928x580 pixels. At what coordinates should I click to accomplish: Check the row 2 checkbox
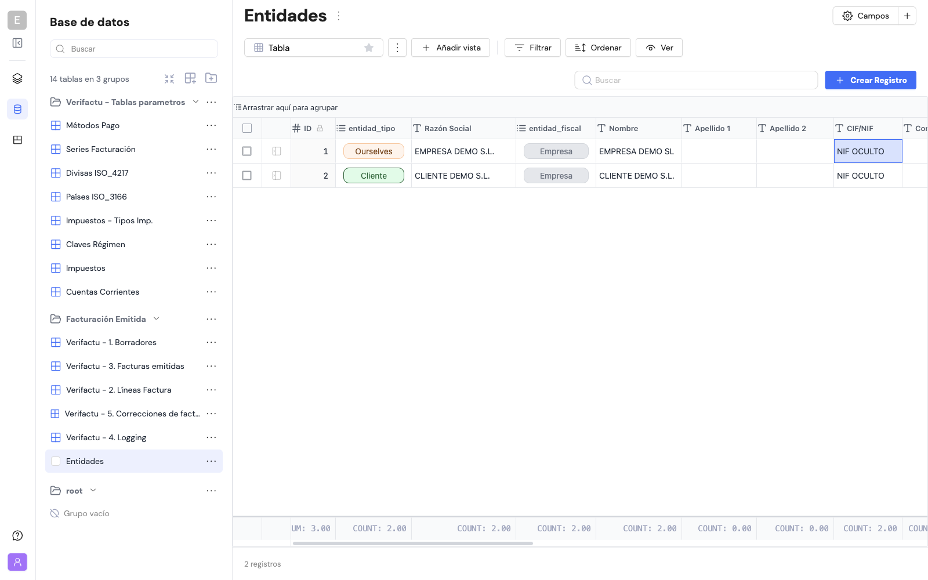(x=247, y=176)
